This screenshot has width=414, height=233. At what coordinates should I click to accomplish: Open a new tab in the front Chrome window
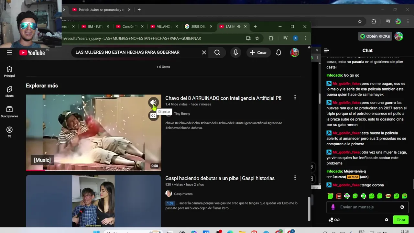click(x=255, y=27)
